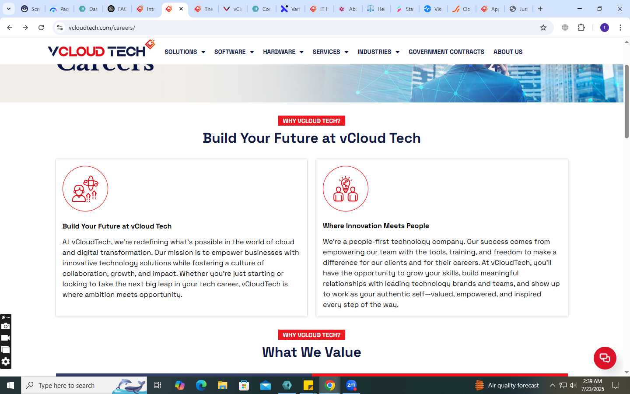This screenshot has height=394, width=630.
Task: Click the 'What We Value' heading
Action: click(311, 352)
